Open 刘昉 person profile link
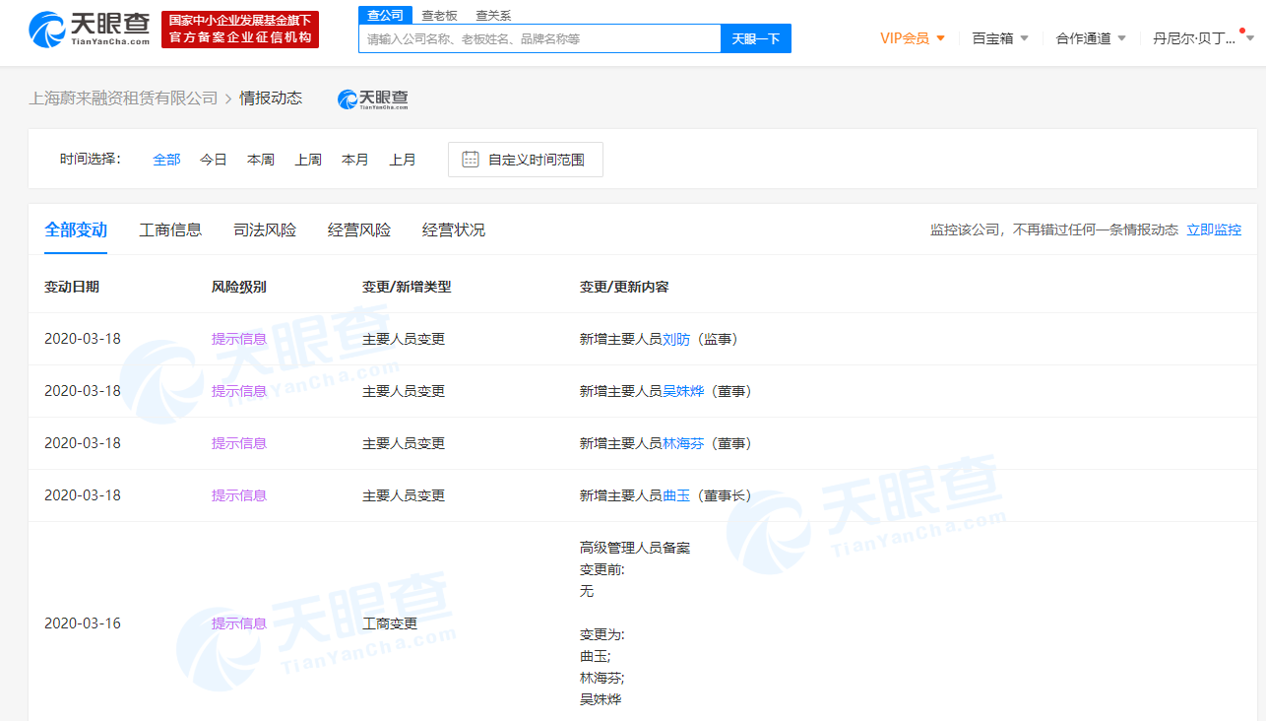Image resolution: width=1266 pixels, height=721 pixels. pos(675,338)
